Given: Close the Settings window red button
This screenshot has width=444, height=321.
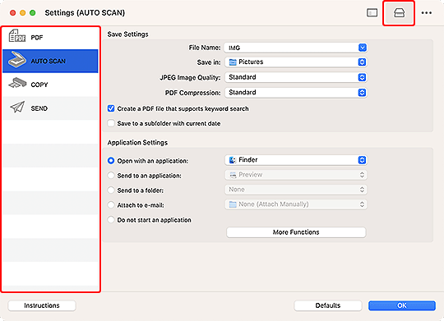Looking at the screenshot, I should point(12,13).
